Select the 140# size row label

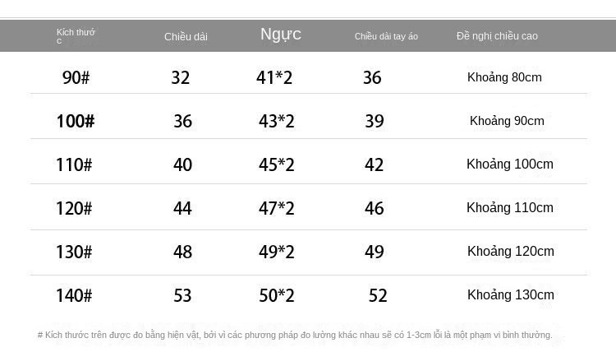pos(74,295)
